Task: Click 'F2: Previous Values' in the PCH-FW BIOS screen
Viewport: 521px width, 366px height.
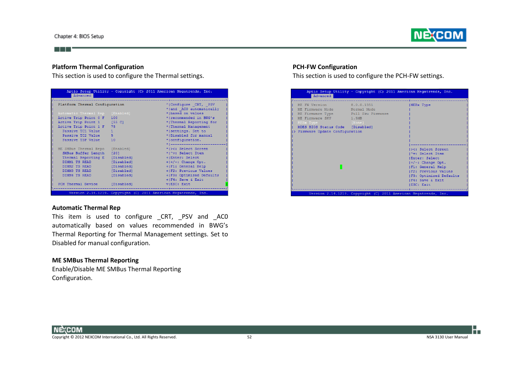Action: pos(432,171)
